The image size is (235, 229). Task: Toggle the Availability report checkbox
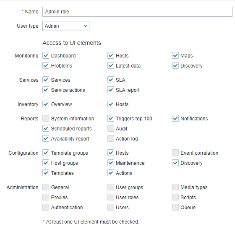pyautogui.click(x=46, y=138)
